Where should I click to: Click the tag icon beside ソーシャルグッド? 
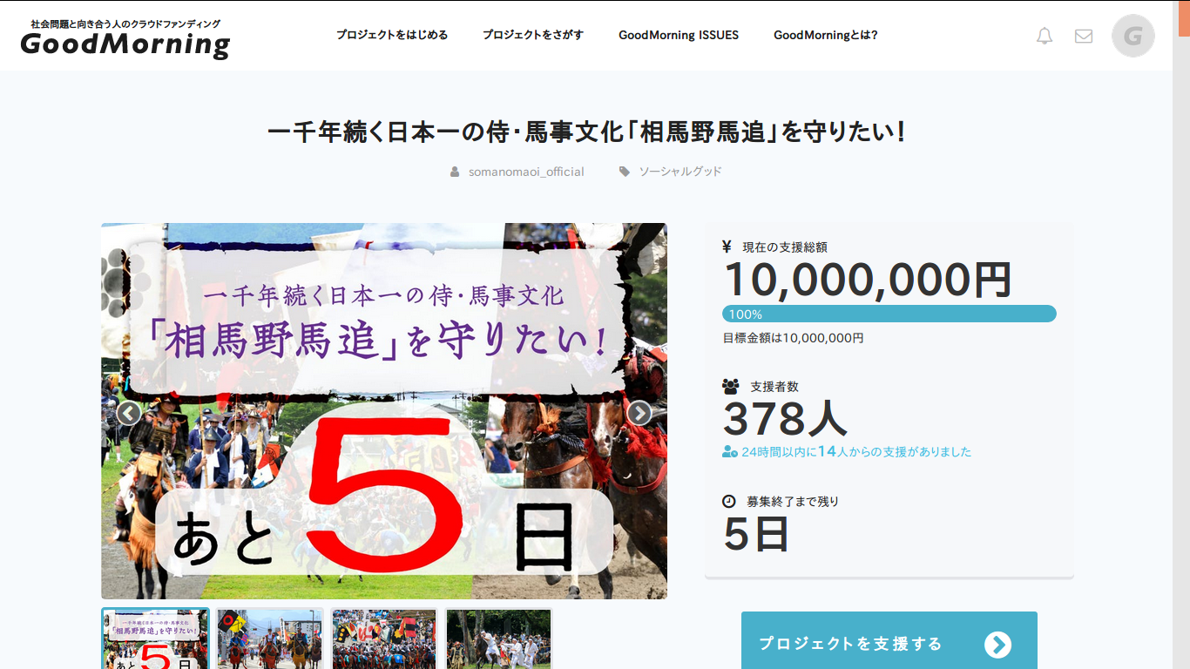point(624,172)
